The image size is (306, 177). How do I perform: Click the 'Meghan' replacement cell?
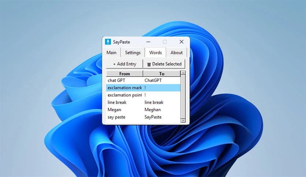[x=153, y=110]
